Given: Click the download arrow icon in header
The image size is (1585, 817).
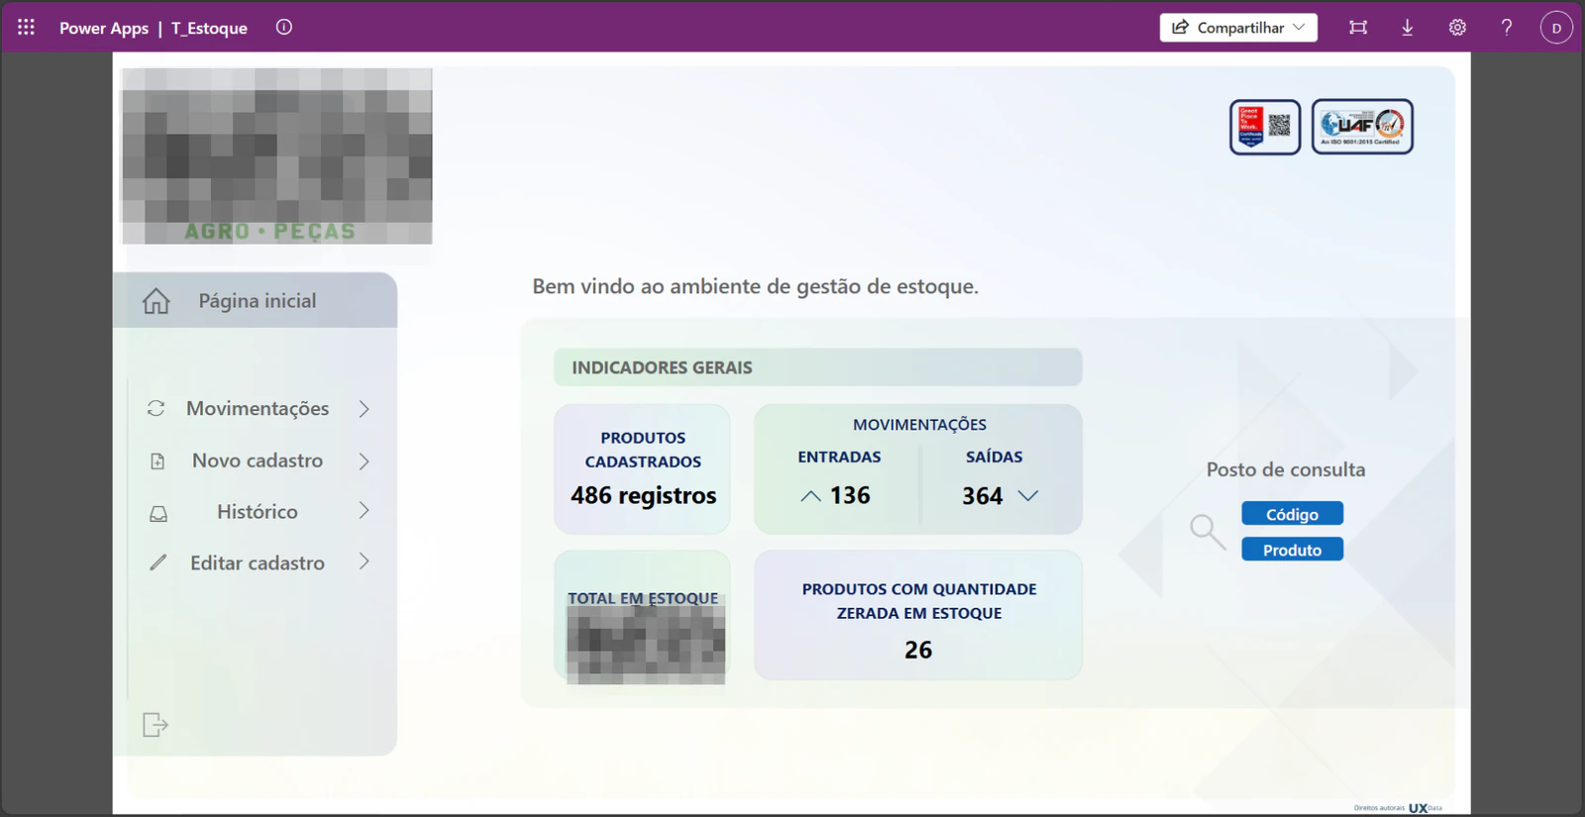Looking at the screenshot, I should point(1408,28).
